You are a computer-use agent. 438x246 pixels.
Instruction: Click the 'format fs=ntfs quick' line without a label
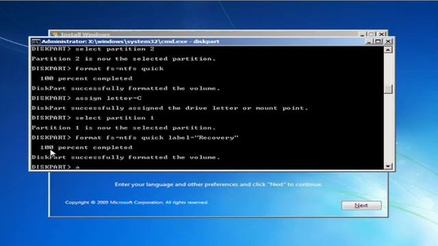point(98,68)
